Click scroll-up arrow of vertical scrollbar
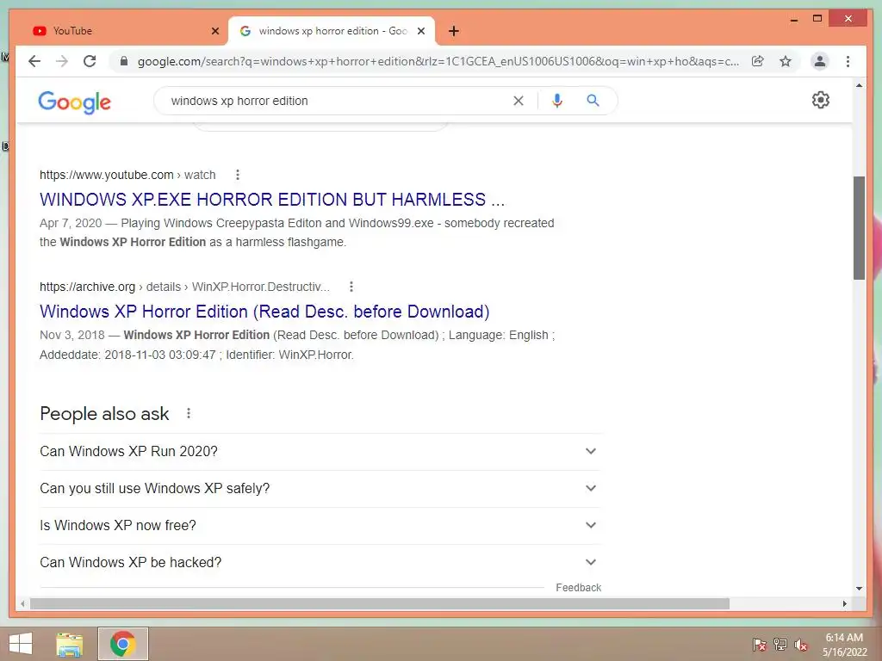 [859, 85]
